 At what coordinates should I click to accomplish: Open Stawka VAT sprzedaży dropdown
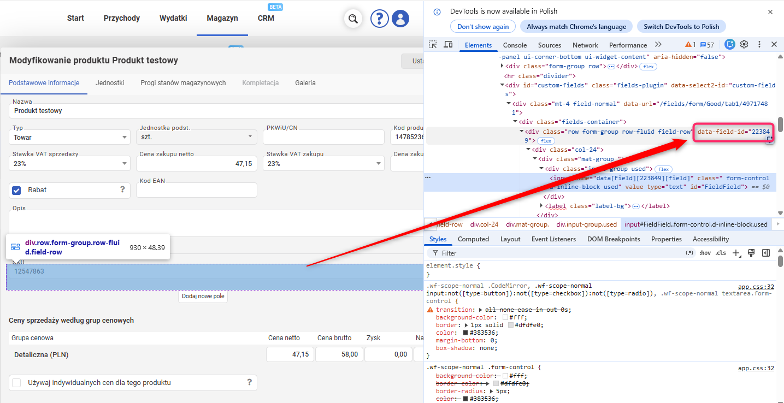[69, 163]
